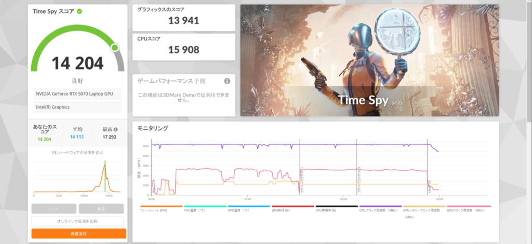532x244 pixels.
Task: Click the 05:00 time axis label
Action: click(440, 199)
